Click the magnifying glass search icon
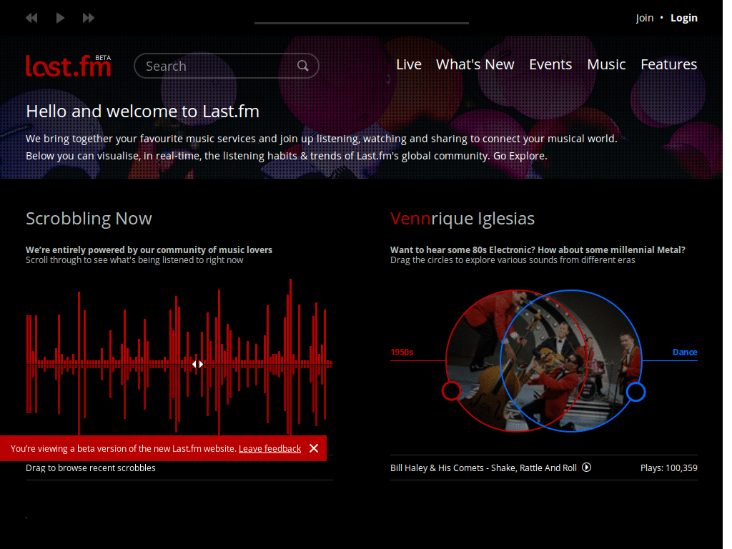The width and height of the screenshot is (732, 549). (302, 65)
